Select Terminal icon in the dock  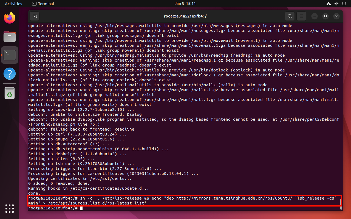tap(10, 55)
